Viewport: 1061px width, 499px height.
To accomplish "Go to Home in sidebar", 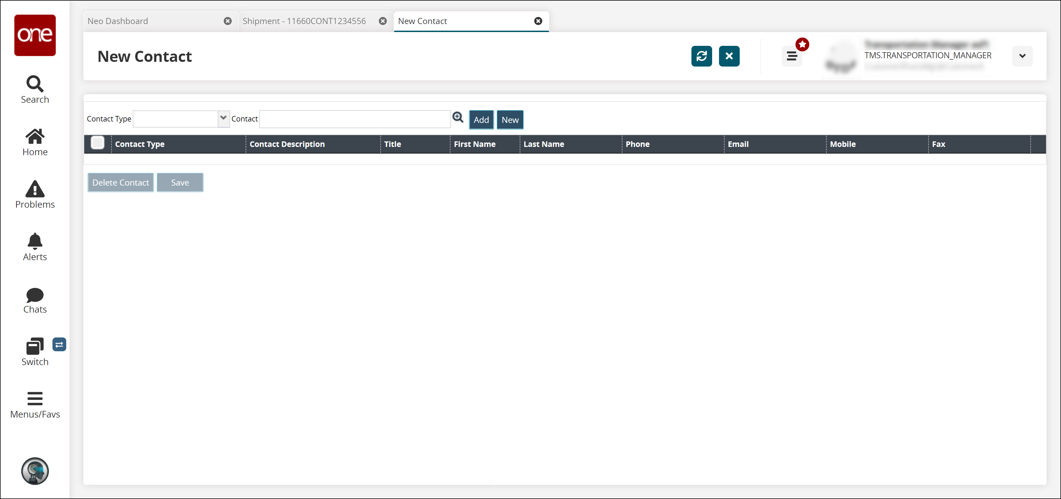I will coord(35,142).
